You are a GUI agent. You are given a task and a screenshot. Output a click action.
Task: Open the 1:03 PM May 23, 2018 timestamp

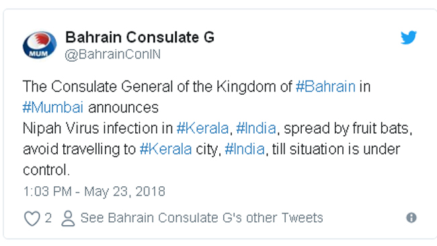[94, 192]
